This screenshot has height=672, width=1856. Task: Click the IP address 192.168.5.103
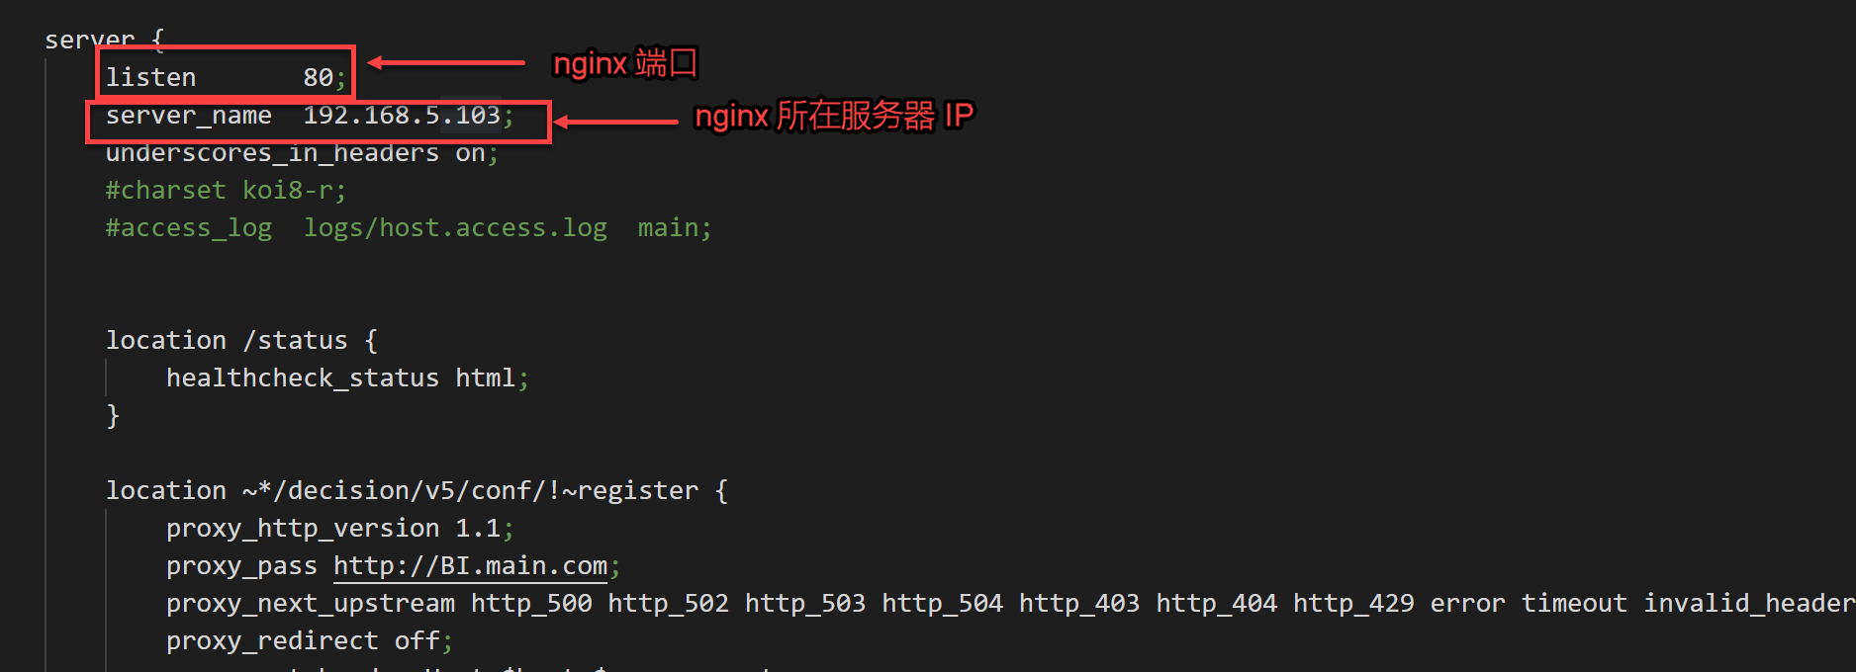[x=402, y=116]
